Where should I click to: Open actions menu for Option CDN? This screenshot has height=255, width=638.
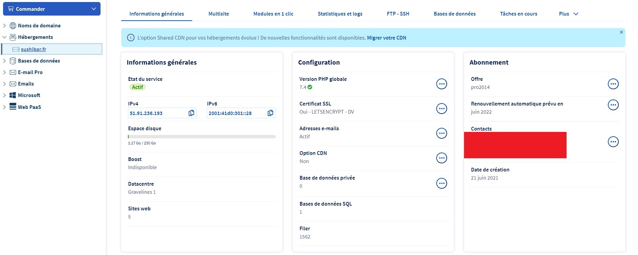point(441,158)
